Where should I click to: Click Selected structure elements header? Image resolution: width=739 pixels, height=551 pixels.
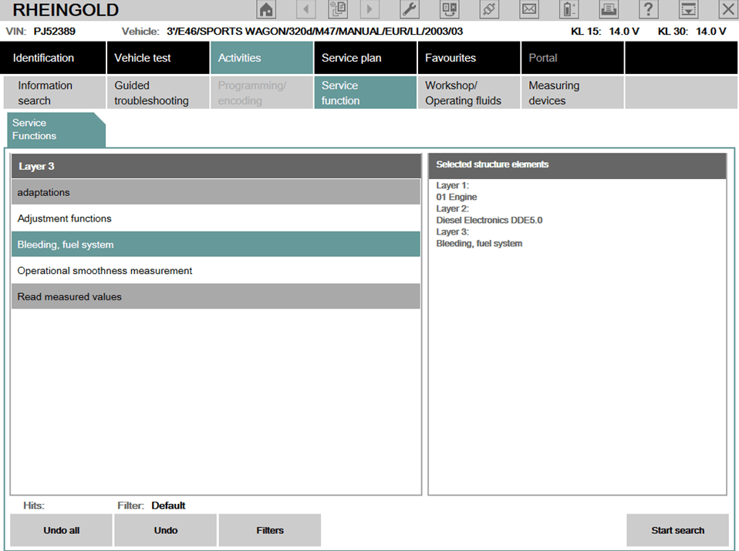[x=577, y=165]
